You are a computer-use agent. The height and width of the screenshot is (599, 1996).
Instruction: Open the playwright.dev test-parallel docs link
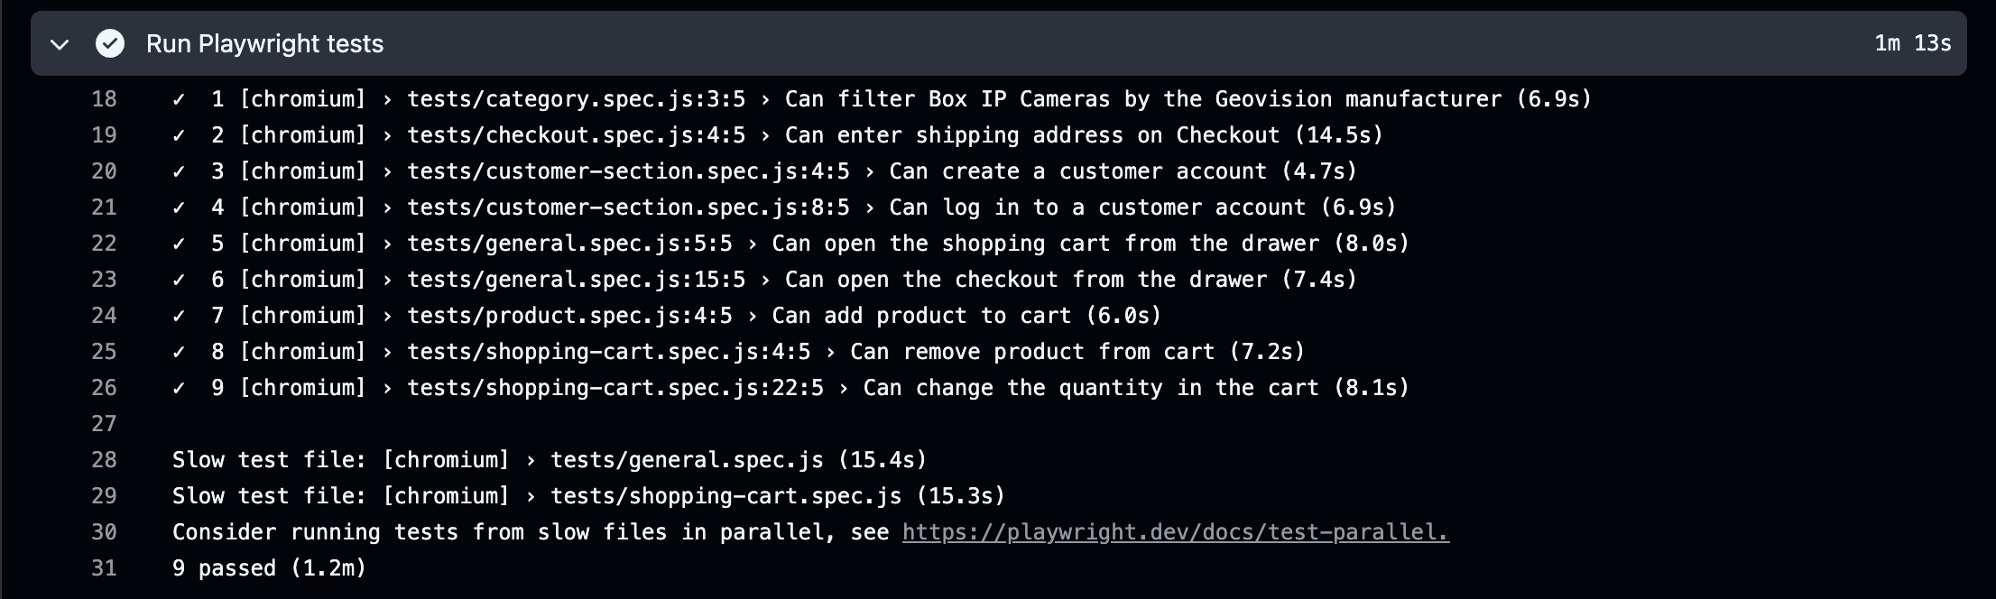tap(1176, 532)
